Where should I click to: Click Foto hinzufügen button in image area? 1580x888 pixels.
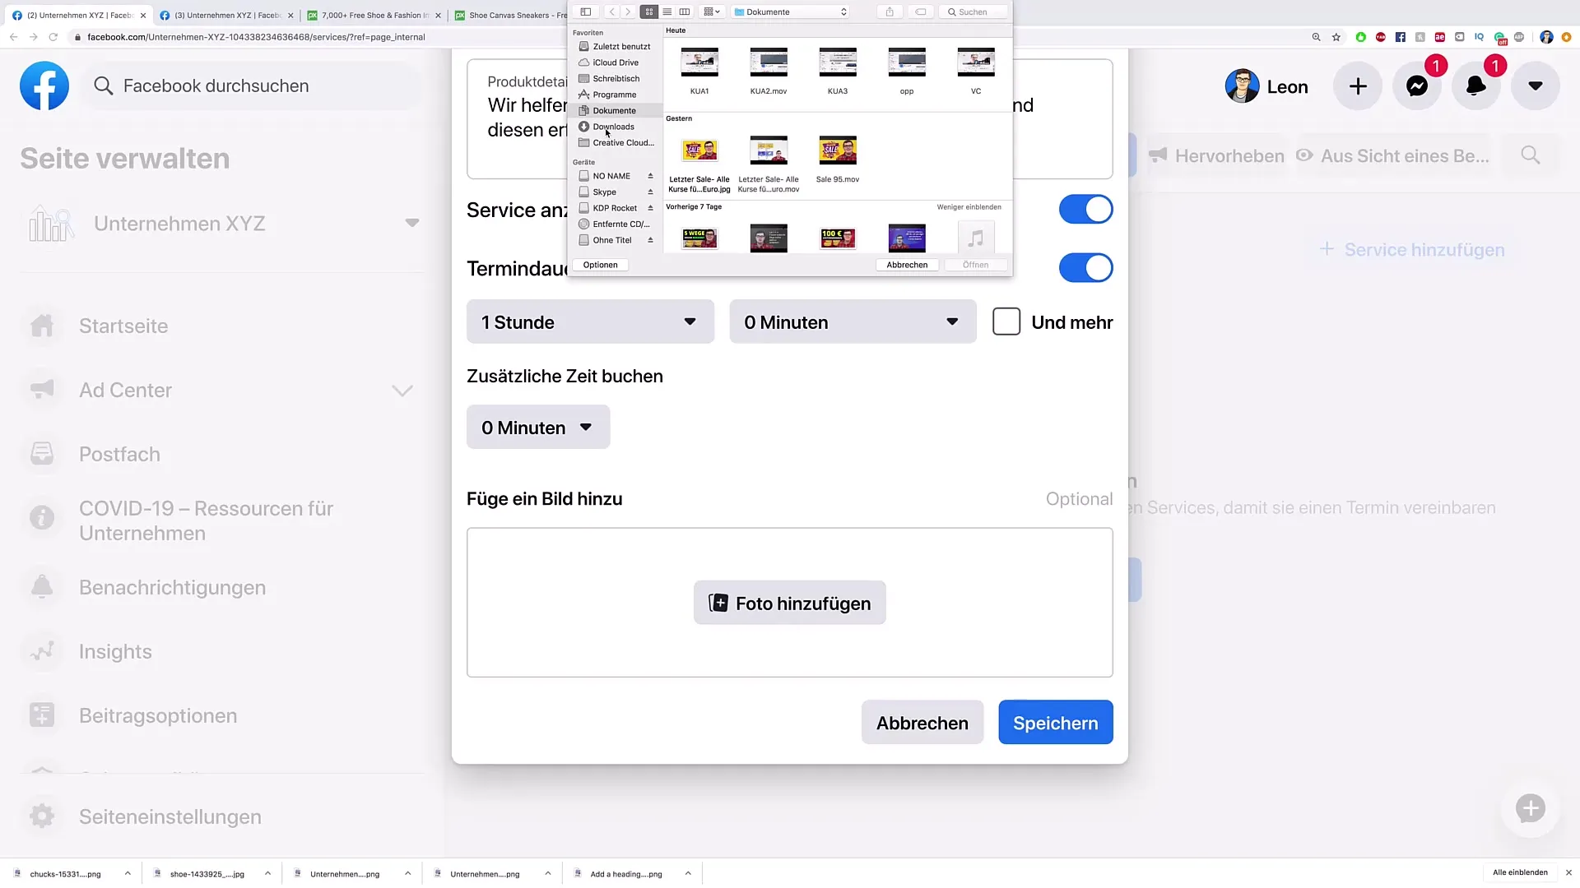(789, 604)
